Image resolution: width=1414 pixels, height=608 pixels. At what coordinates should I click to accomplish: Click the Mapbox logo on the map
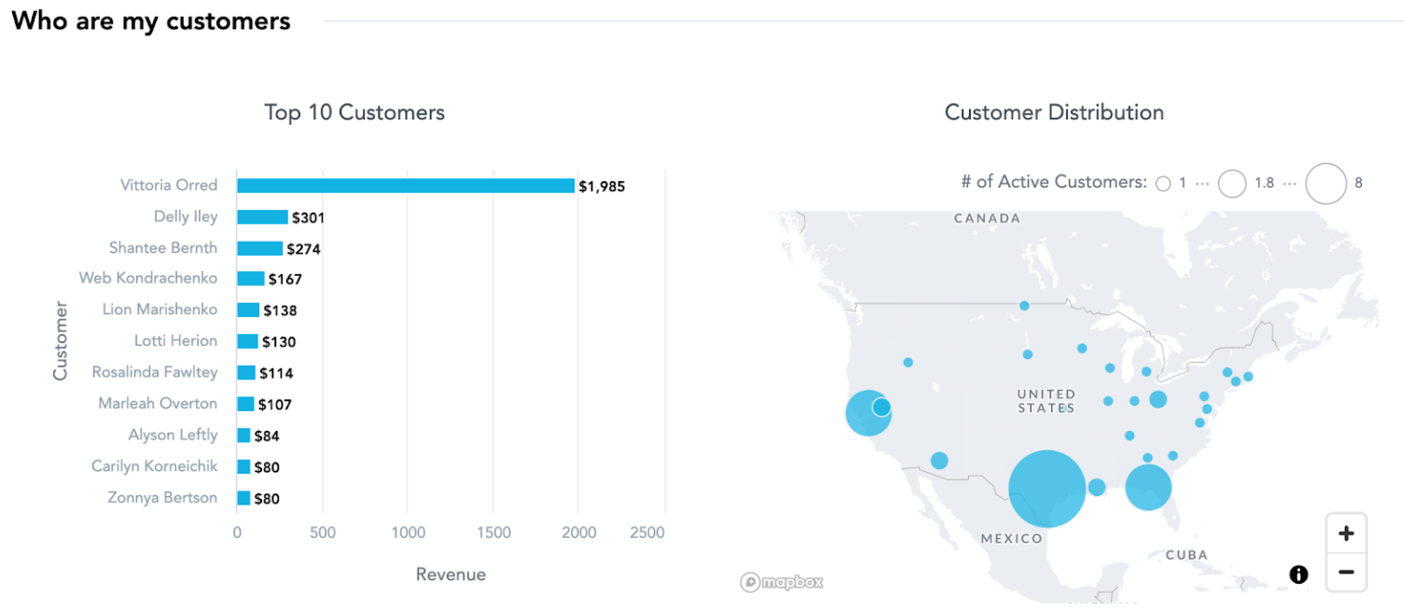(x=782, y=582)
